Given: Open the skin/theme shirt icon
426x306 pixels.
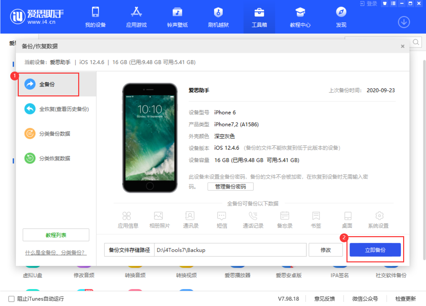Looking at the screenshot, I should pos(384,3).
